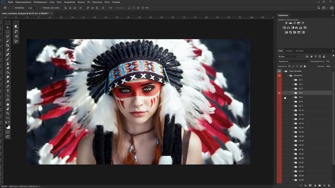The width and height of the screenshot is (335, 188).
Task: Click the foreground color swatch
Action: pos(7,125)
